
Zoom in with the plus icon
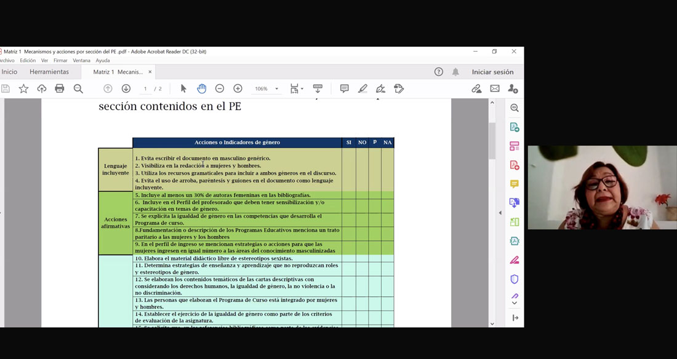coord(238,89)
